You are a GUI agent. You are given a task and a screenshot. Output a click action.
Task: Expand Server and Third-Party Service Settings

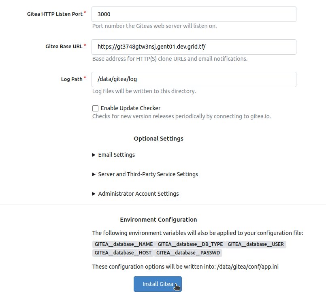pyautogui.click(x=148, y=174)
